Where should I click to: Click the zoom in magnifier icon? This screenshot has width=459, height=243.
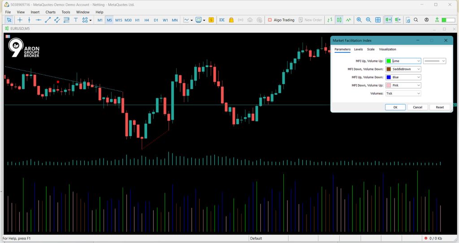click(359, 20)
